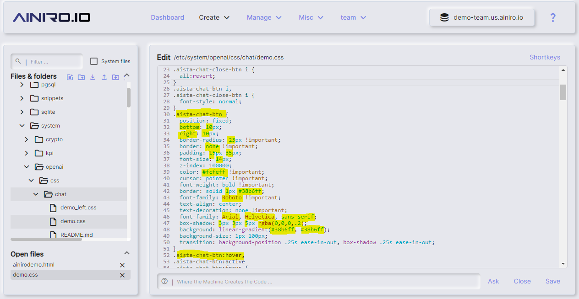This screenshot has height=299, width=579.
Task: Expand the crypto folder
Action: click(x=27, y=139)
